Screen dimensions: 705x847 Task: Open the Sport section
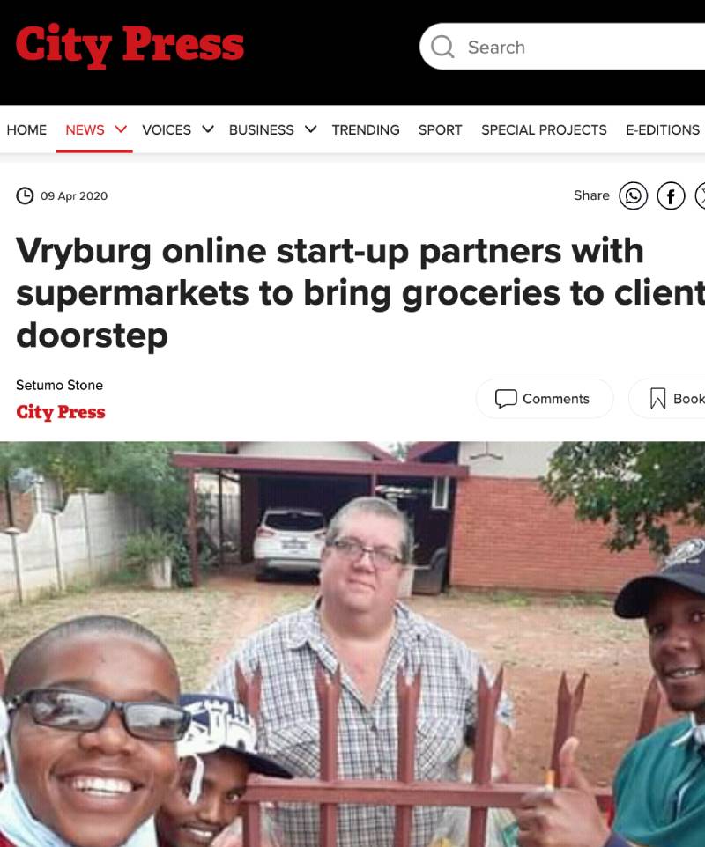(x=440, y=129)
